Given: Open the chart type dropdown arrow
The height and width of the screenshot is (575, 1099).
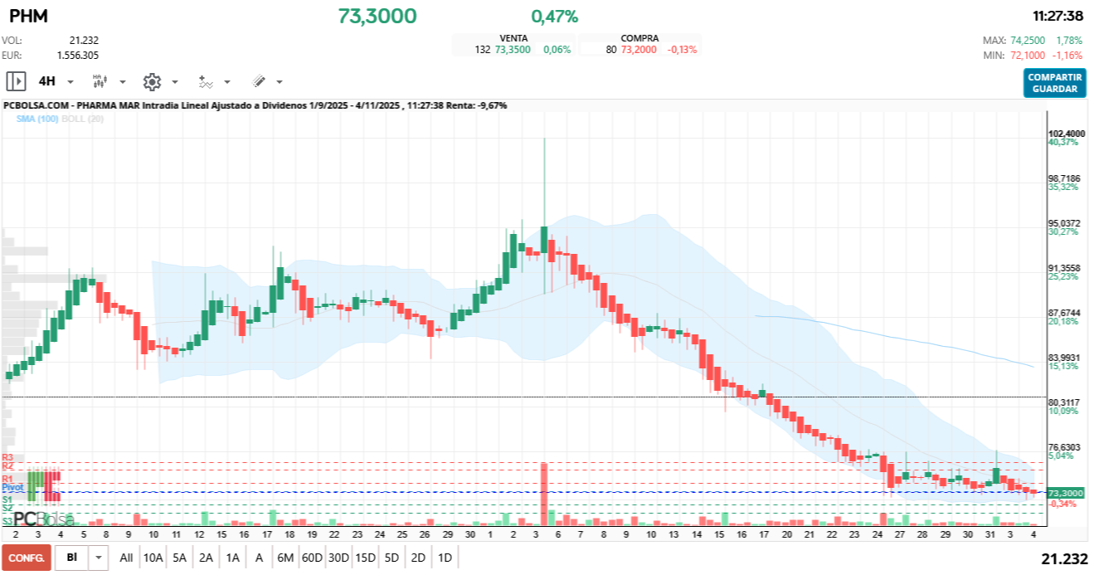Looking at the screenshot, I should 123,82.
